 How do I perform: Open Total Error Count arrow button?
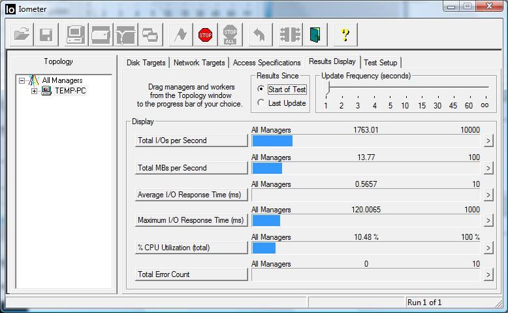click(x=488, y=275)
